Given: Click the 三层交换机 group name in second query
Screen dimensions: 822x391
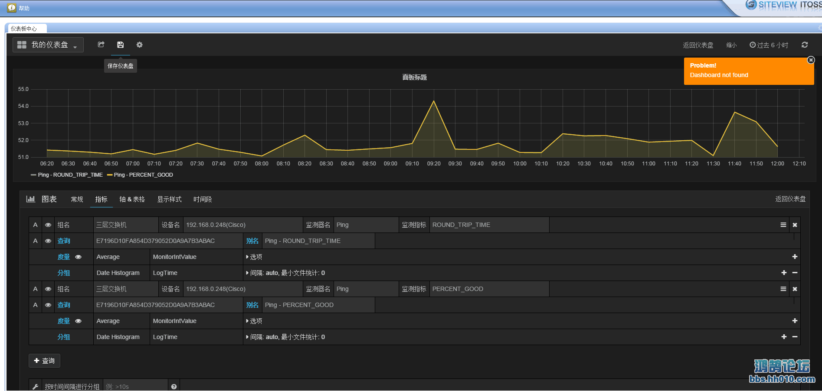Looking at the screenshot, I should tap(126, 289).
